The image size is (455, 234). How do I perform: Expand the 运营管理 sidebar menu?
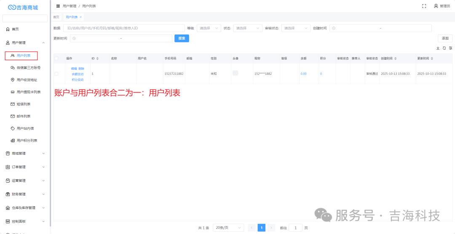[25, 181]
